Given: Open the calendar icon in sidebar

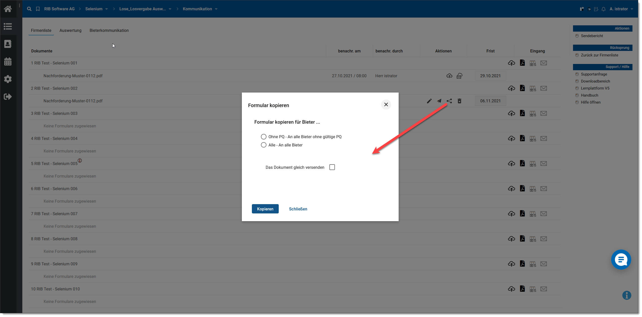Looking at the screenshot, I should pyautogui.click(x=8, y=61).
